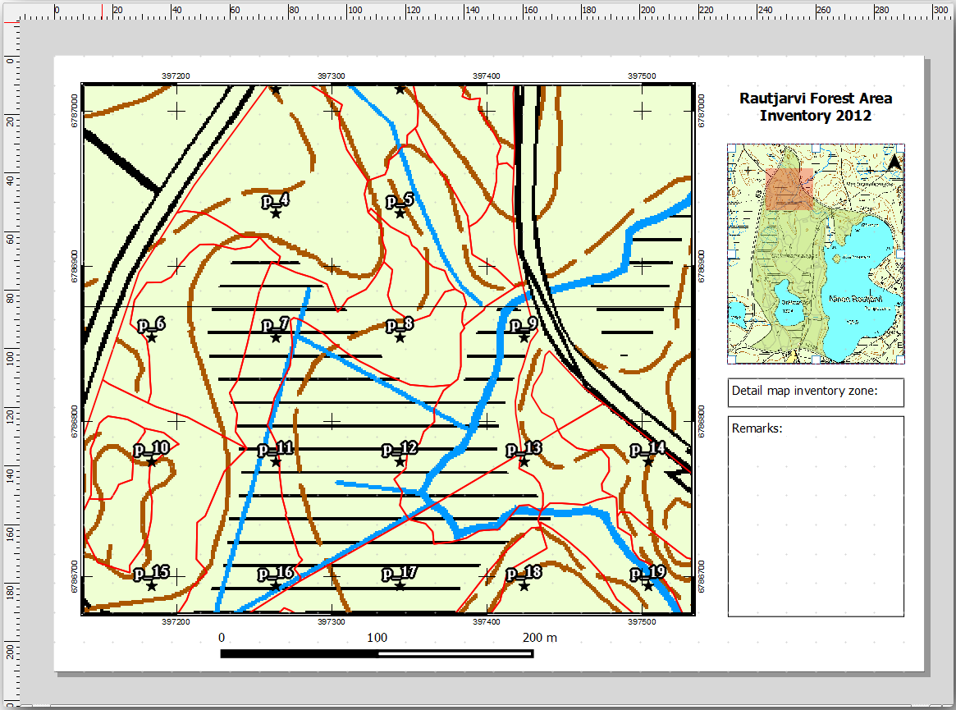
Task: Select the Remarks text box
Action: [x=816, y=515]
